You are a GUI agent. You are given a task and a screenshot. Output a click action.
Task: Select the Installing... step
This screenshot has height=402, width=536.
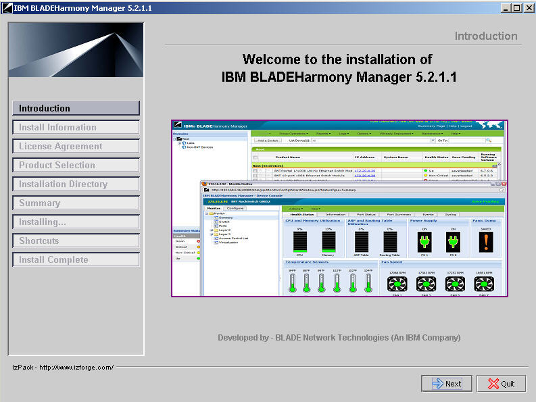(x=76, y=222)
